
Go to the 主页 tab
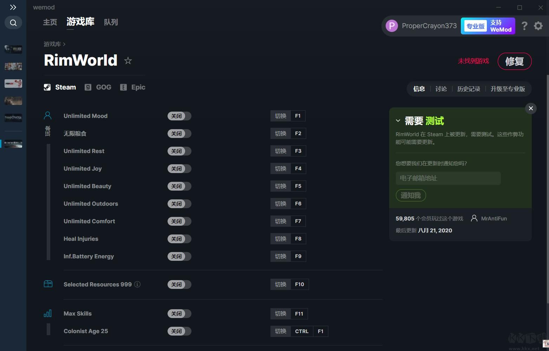(x=50, y=22)
